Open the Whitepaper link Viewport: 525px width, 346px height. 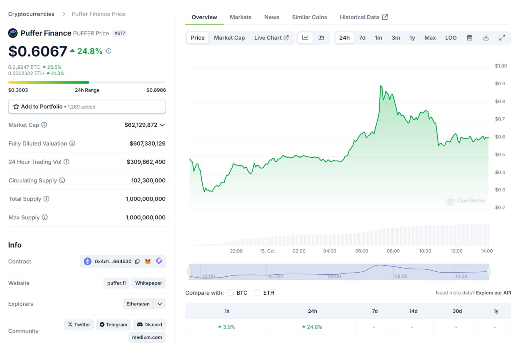(148, 283)
